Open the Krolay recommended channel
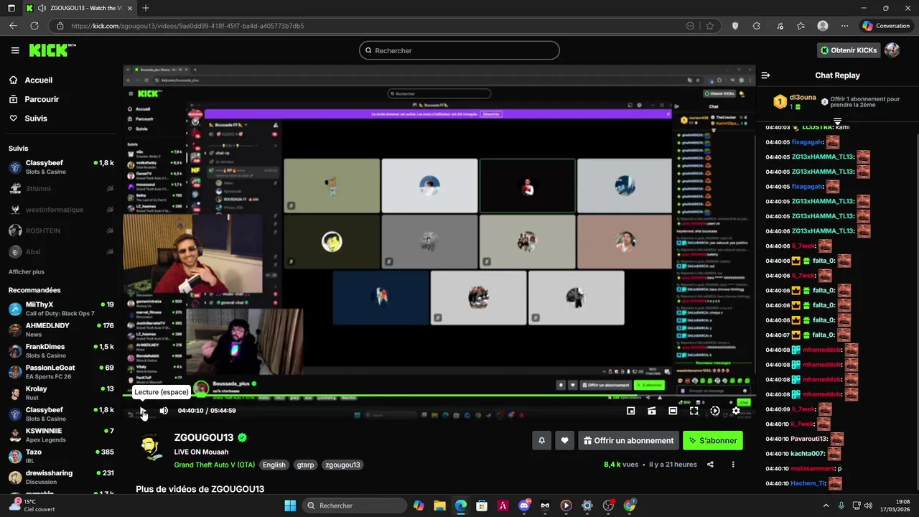919x517 pixels. 61,393
